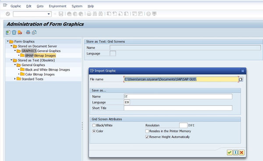Click the Import graphic toolbar icon
263x161 pixels.
click(8, 32)
